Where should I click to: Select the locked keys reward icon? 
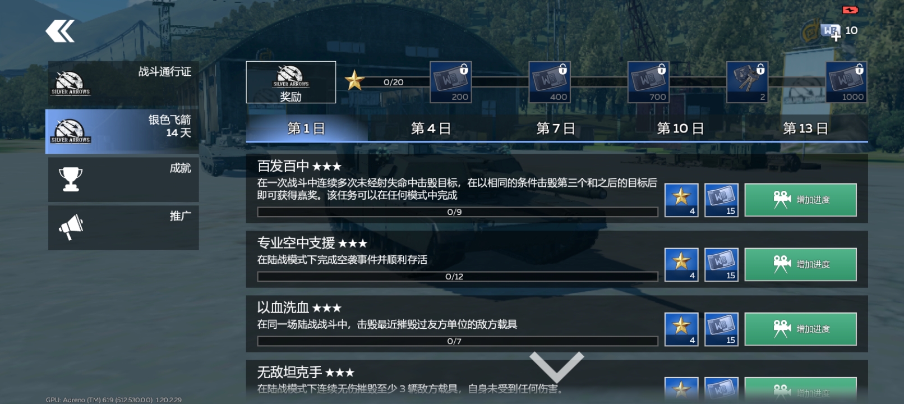point(748,82)
